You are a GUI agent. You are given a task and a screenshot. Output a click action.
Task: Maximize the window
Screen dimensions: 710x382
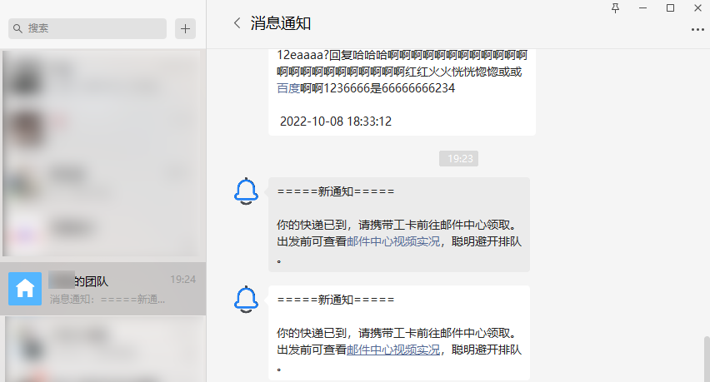click(x=671, y=8)
